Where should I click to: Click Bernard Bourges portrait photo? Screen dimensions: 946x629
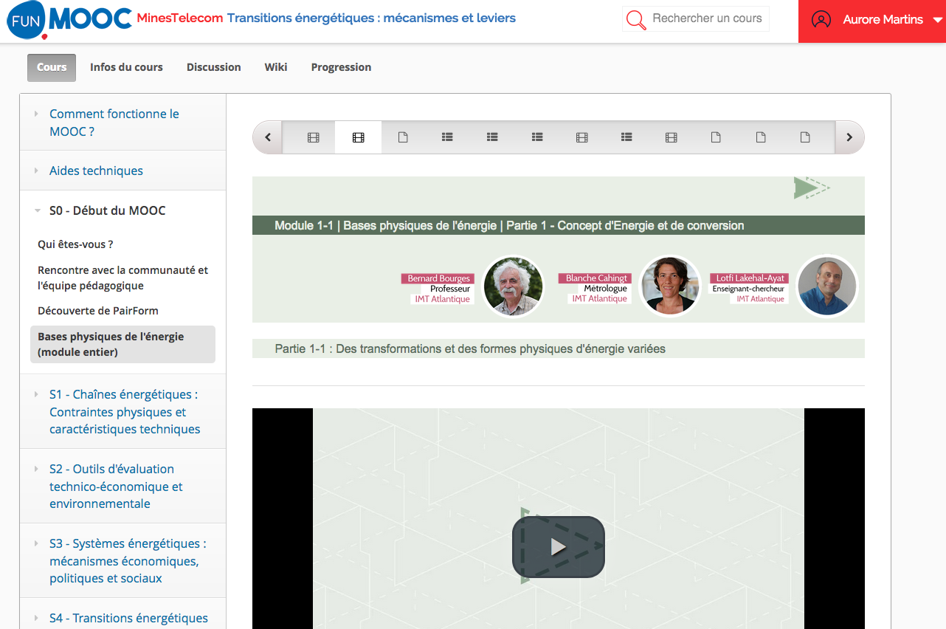pos(513,286)
